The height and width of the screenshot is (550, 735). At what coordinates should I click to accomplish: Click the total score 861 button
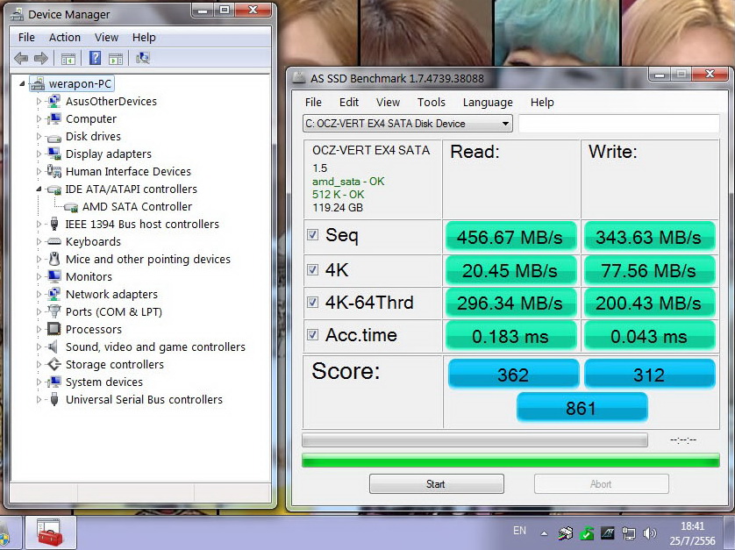(x=582, y=408)
